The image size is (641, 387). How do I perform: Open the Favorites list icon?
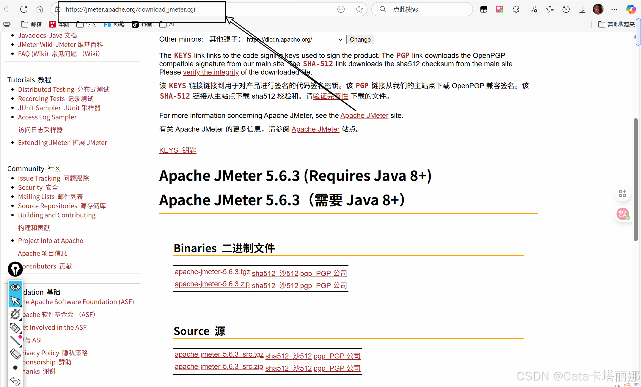click(x=550, y=9)
